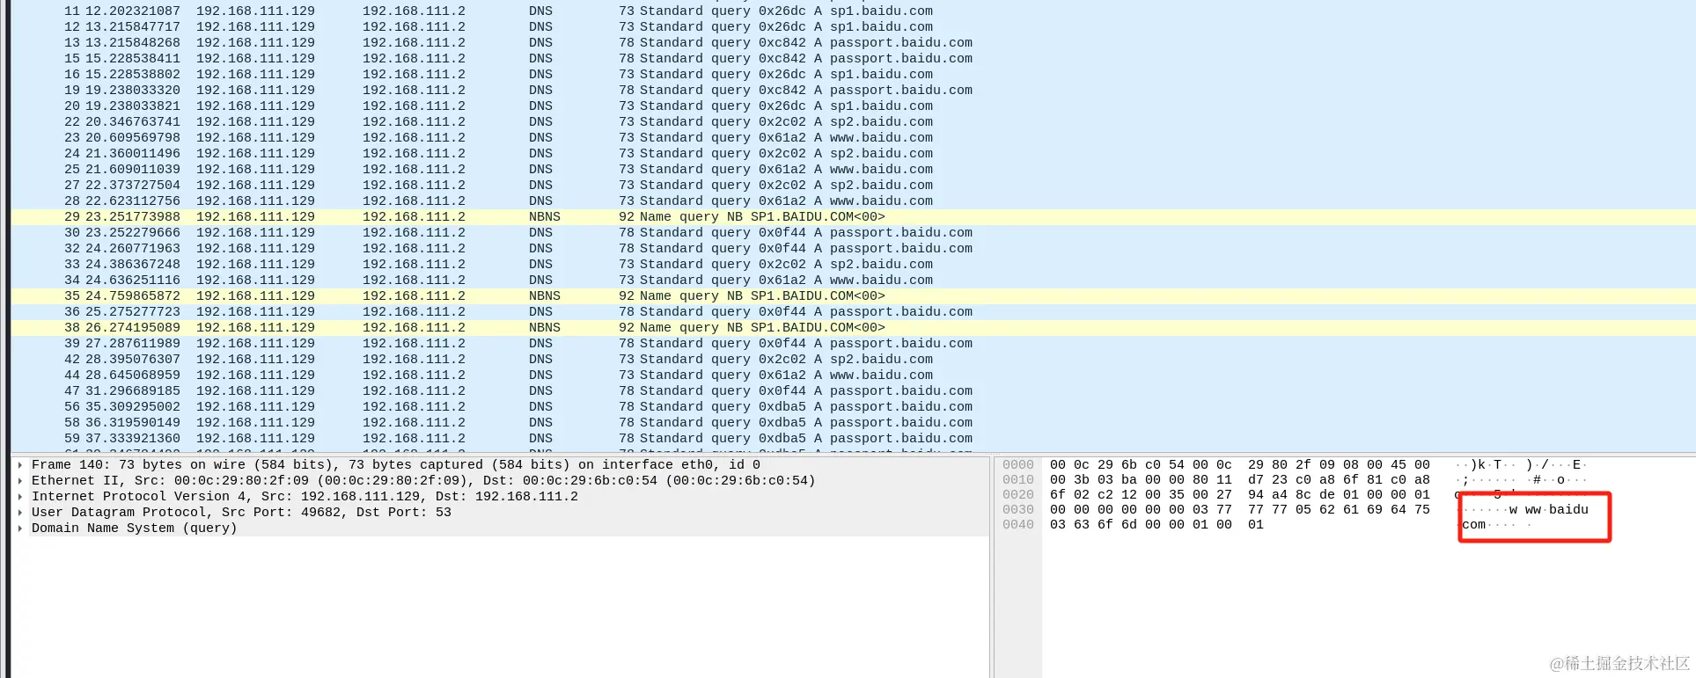This screenshot has width=1696, height=678.
Task: Expand Domain Name System (query) arrow
Action: [20, 529]
